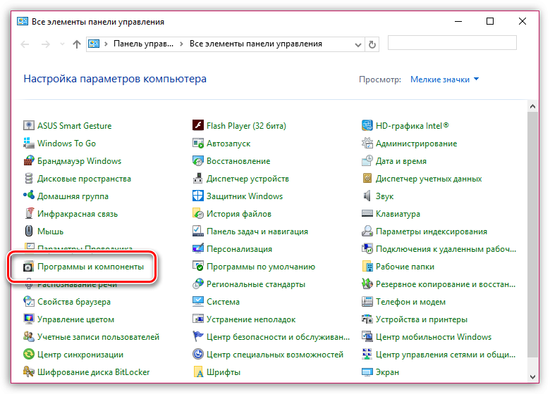Viewport: 550px width, 394px height.
Task: Open the Мелкие значки view dropdown
Action: tap(444, 80)
